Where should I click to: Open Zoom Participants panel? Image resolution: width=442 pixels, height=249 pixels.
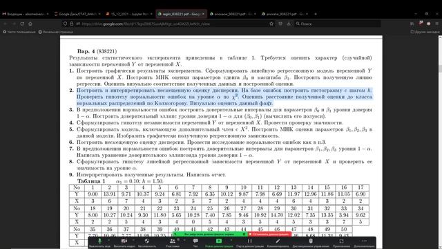coord(172,243)
